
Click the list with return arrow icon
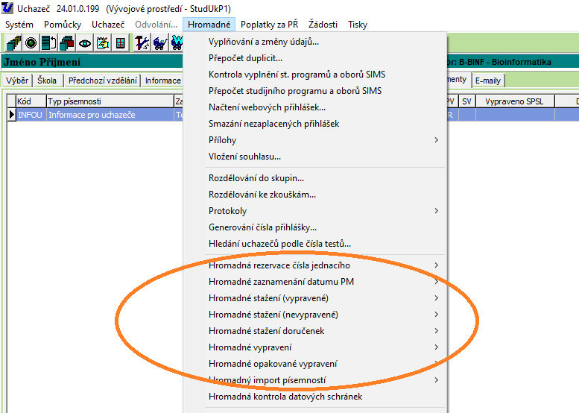click(x=48, y=42)
